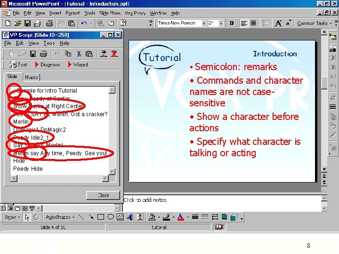Click the Test button in VP Script
This screenshot has width=339, height=254.
18,64
